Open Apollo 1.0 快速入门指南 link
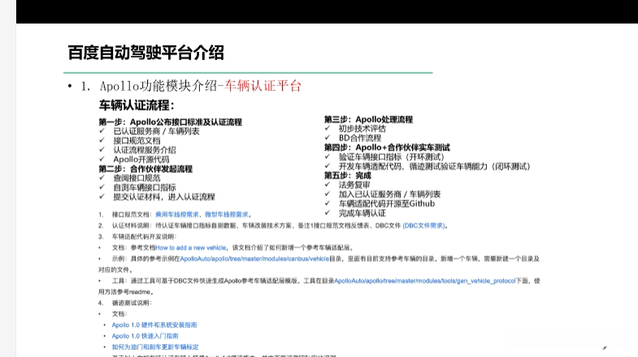This screenshot has height=357, width=638. [x=145, y=336]
